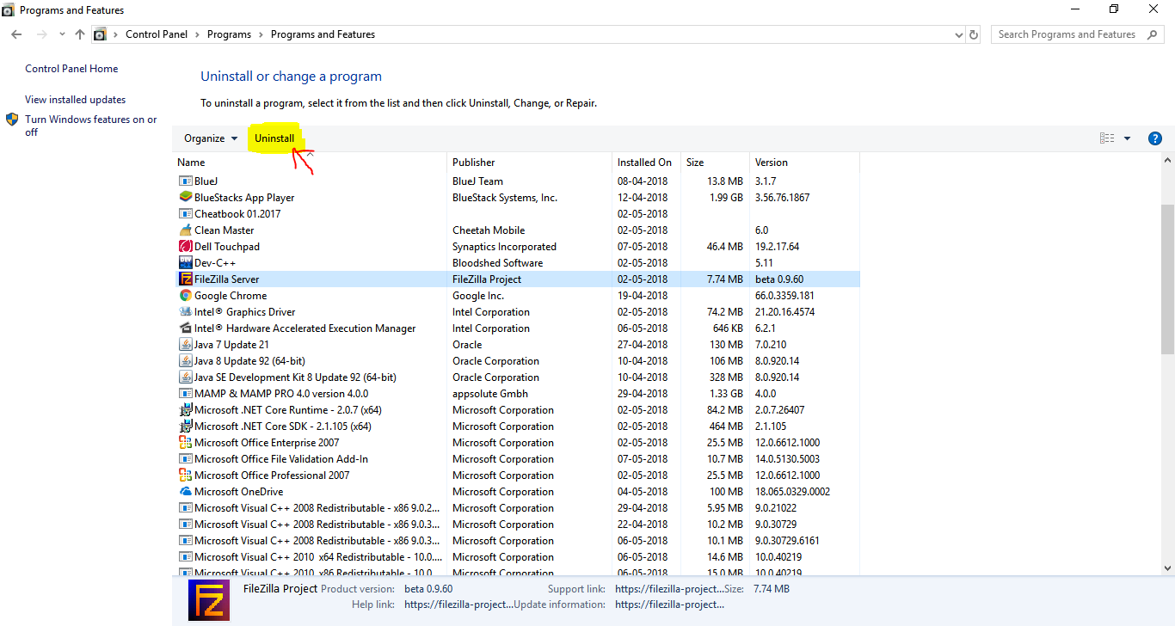Select Visual C++ 2008 x86 9.0.30729.6161 row
The width and height of the screenshot is (1175, 626).
pyautogui.click(x=516, y=541)
